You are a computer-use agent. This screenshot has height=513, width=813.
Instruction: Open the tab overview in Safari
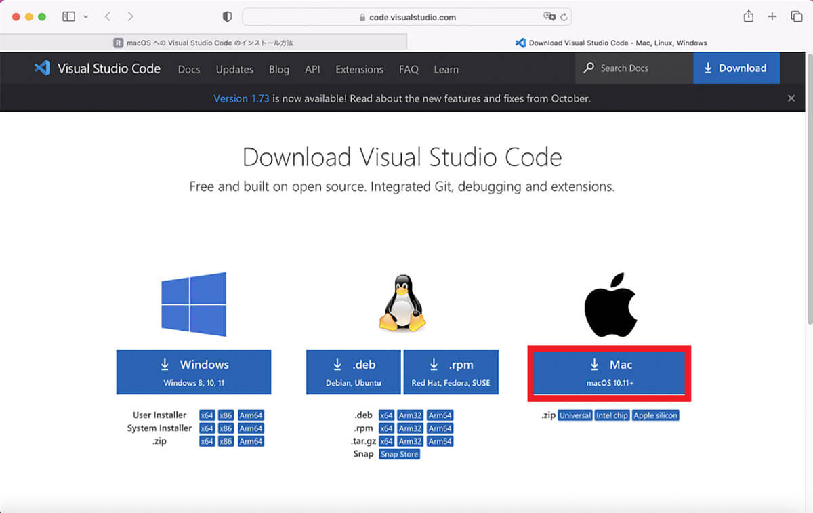coord(796,16)
